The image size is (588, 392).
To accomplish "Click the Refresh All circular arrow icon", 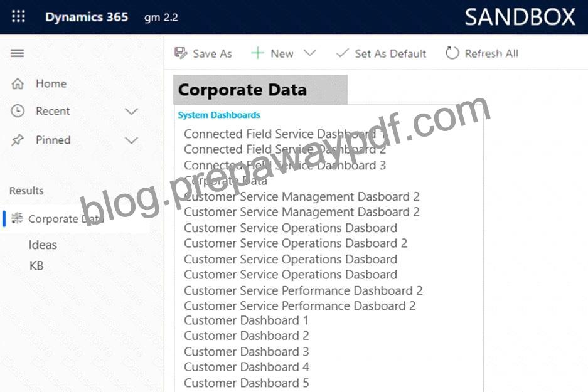I will 452,53.
